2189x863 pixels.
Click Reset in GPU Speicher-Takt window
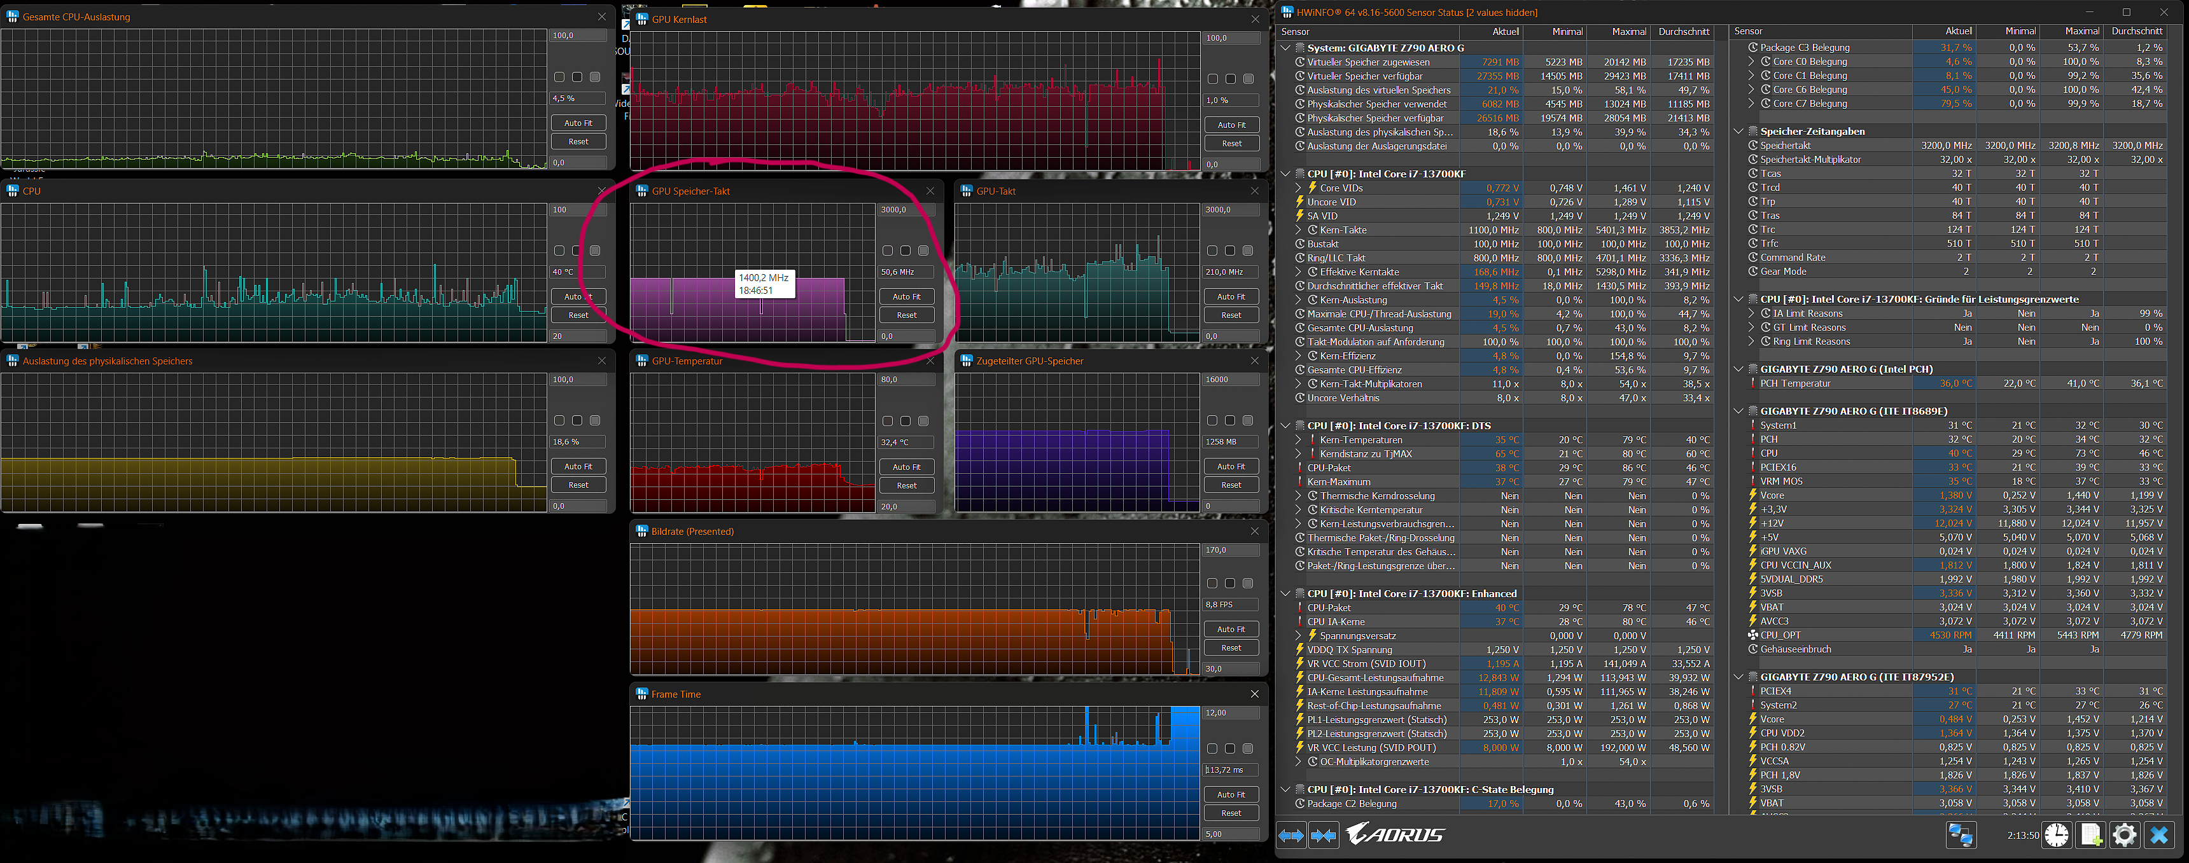coord(907,315)
